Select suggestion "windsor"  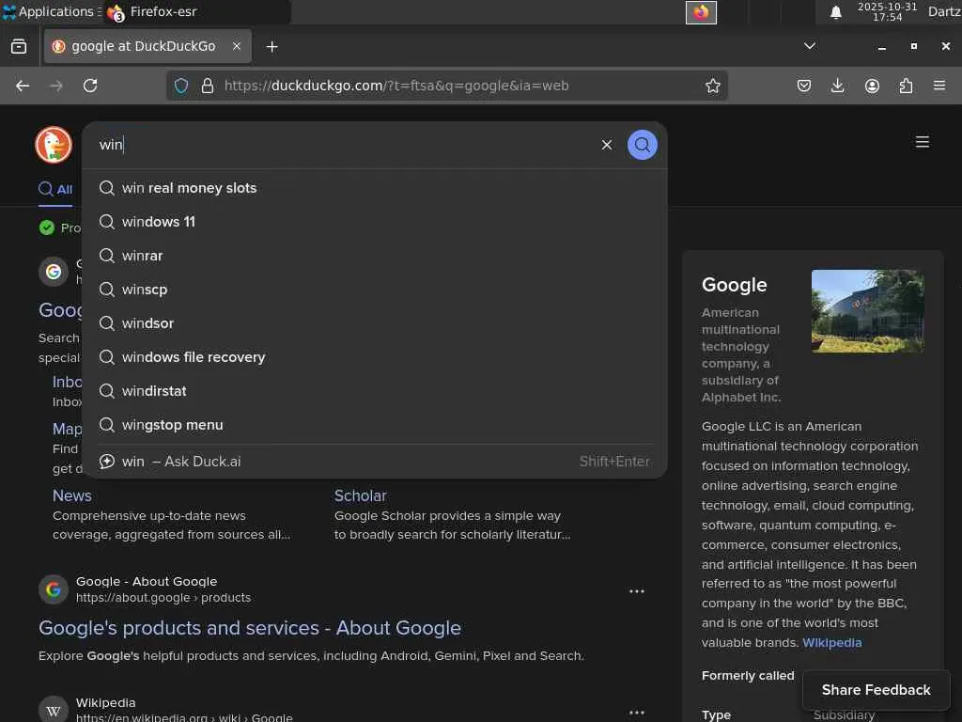pyautogui.click(x=375, y=323)
